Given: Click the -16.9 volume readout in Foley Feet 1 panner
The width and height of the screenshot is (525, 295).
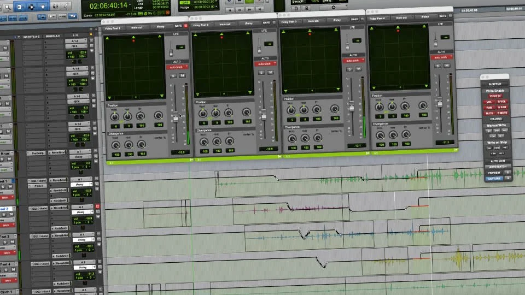Looking at the screenshot, I should pos(180,152).
